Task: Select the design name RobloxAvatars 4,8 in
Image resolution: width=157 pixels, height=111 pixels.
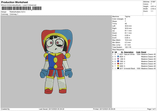Action: point(18,12)
